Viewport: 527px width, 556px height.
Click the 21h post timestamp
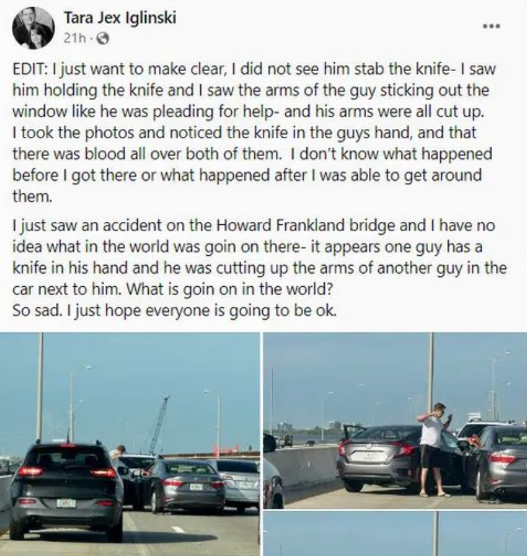pyautogui.click(x=74, y=38)
